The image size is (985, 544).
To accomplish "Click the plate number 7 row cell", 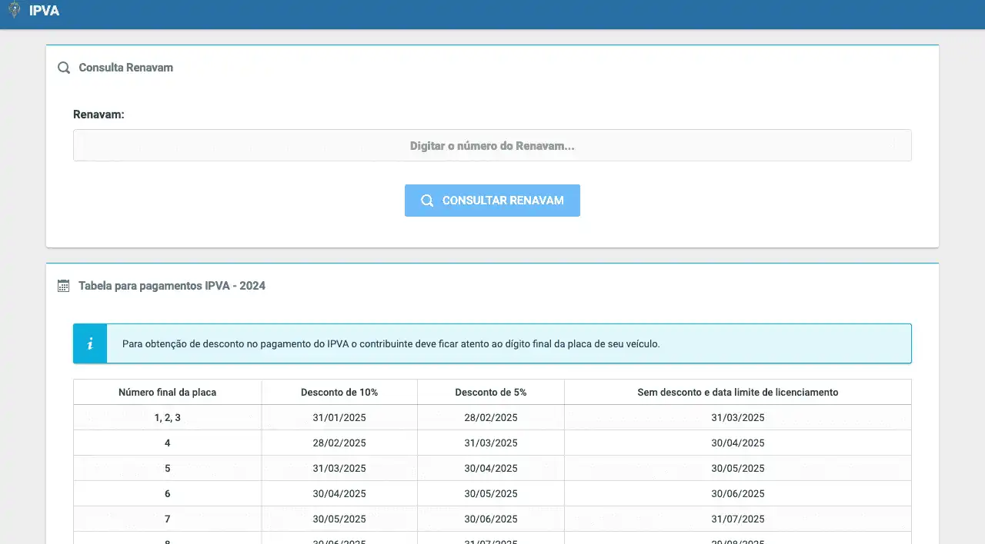I will (x=167, y=519).
